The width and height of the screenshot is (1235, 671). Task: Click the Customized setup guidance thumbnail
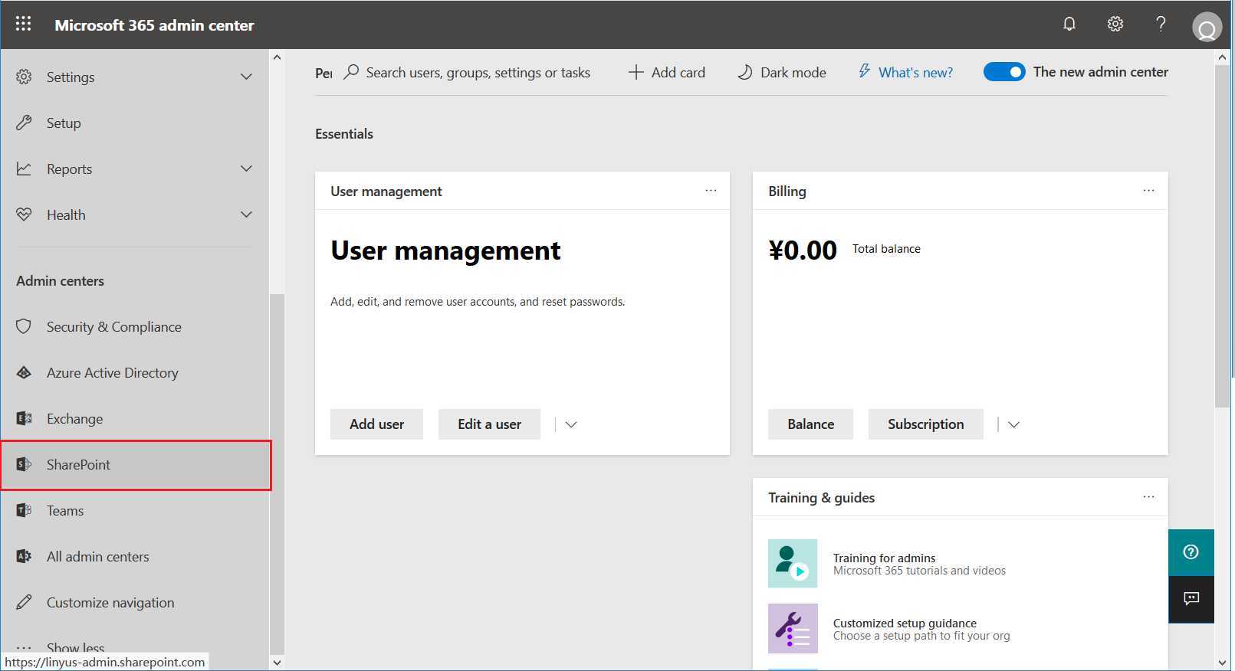point(793,628)
